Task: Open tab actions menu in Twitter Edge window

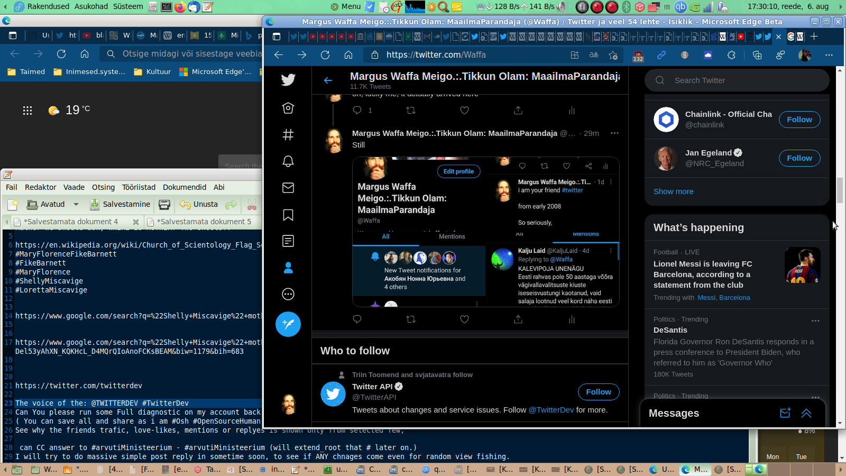Action: point(277,36)
